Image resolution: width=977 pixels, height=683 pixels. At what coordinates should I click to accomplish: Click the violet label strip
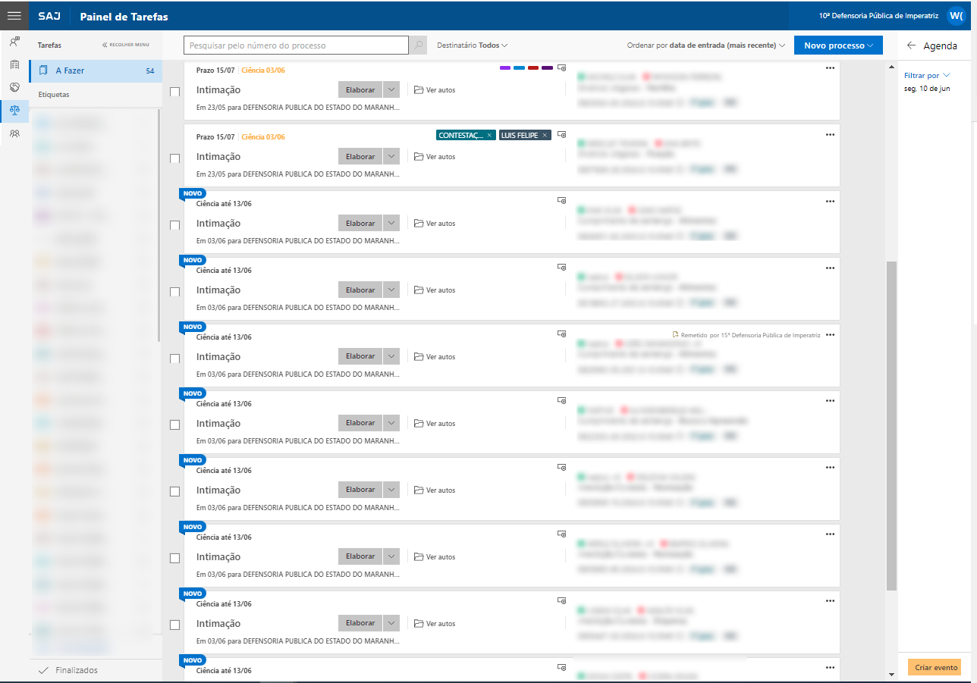point(505,68)
